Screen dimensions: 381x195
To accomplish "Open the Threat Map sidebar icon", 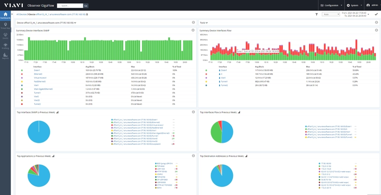I will coord(6,26).
